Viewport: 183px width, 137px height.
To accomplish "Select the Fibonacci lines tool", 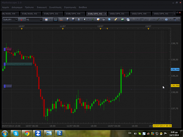I will 142,19.
